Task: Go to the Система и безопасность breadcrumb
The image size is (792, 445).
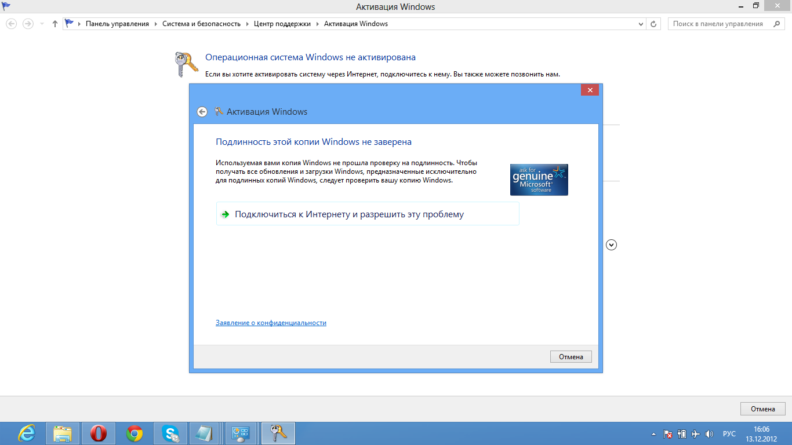Action: (x=201, y=24)
